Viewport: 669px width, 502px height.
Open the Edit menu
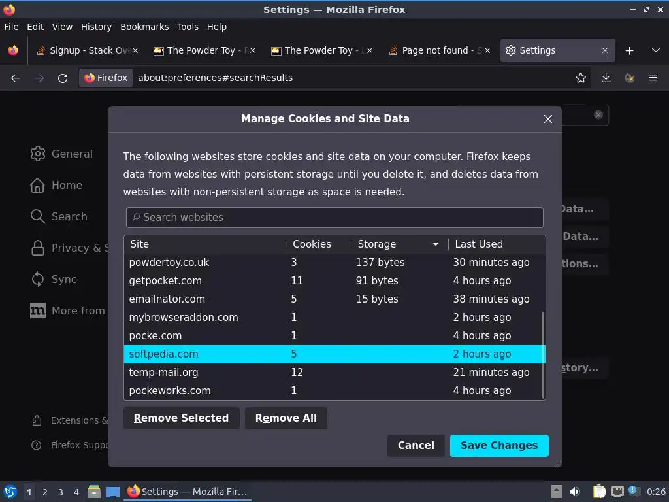coord(35,27)
